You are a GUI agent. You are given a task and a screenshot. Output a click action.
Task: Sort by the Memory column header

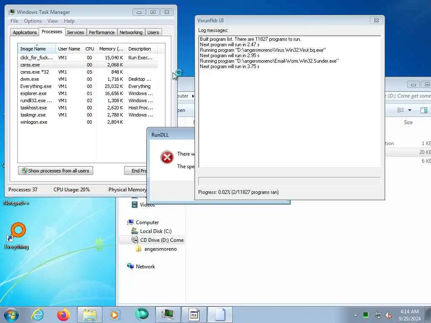[x=111, y=49]
